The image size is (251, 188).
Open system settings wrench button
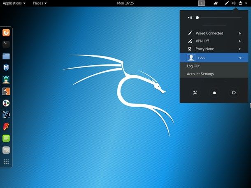pos(195,92)
